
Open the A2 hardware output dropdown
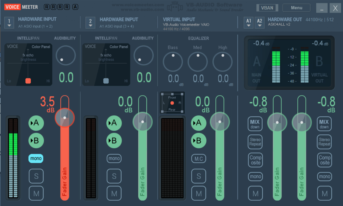click(259, 23)
